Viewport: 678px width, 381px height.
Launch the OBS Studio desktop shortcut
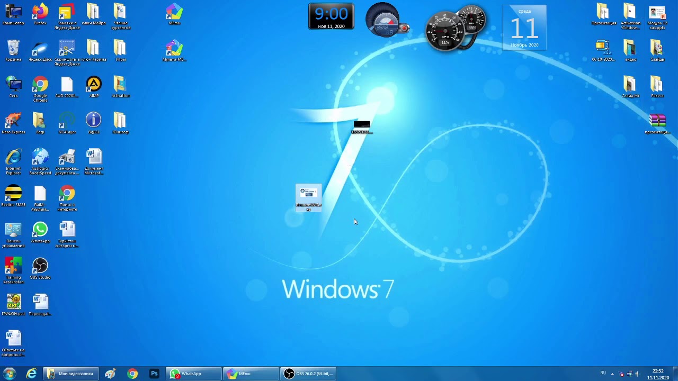click(x=40, y=269)
